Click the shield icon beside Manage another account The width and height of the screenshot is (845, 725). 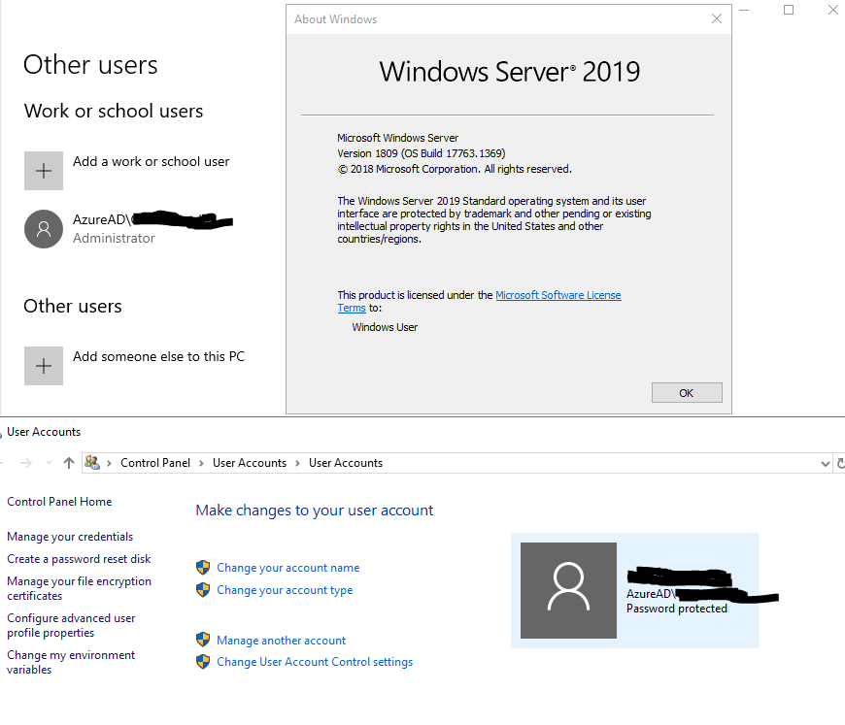203,640
